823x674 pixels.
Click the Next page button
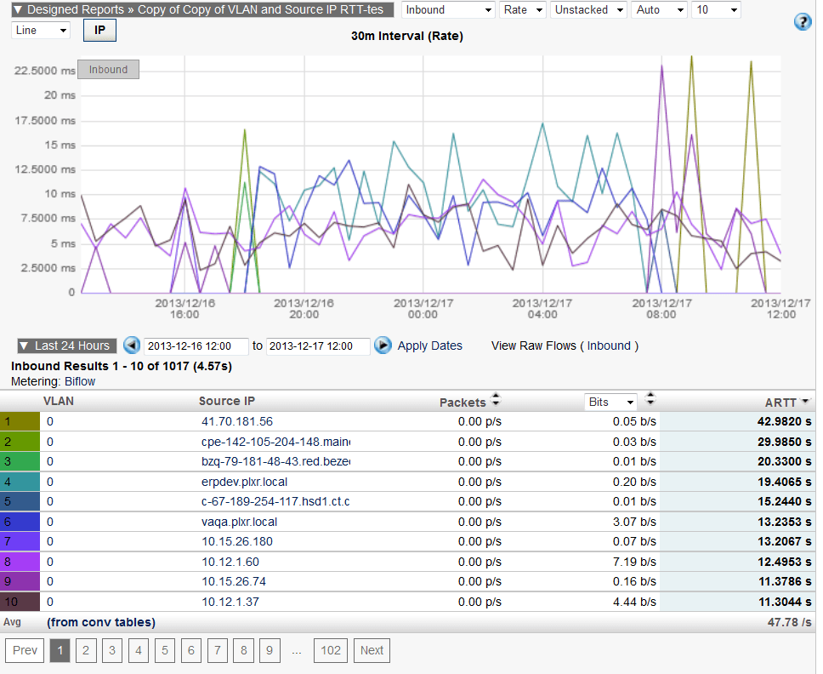tap(372, 650)
